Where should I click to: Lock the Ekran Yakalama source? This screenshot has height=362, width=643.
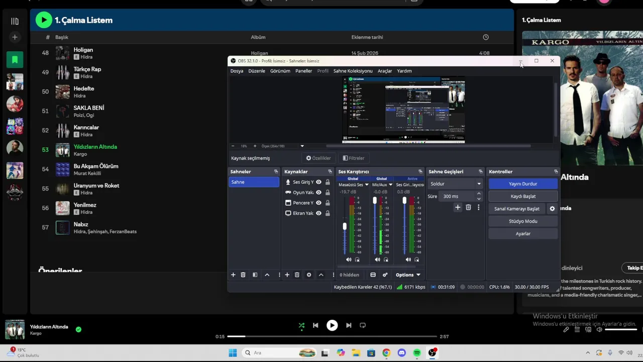[328, 213]
